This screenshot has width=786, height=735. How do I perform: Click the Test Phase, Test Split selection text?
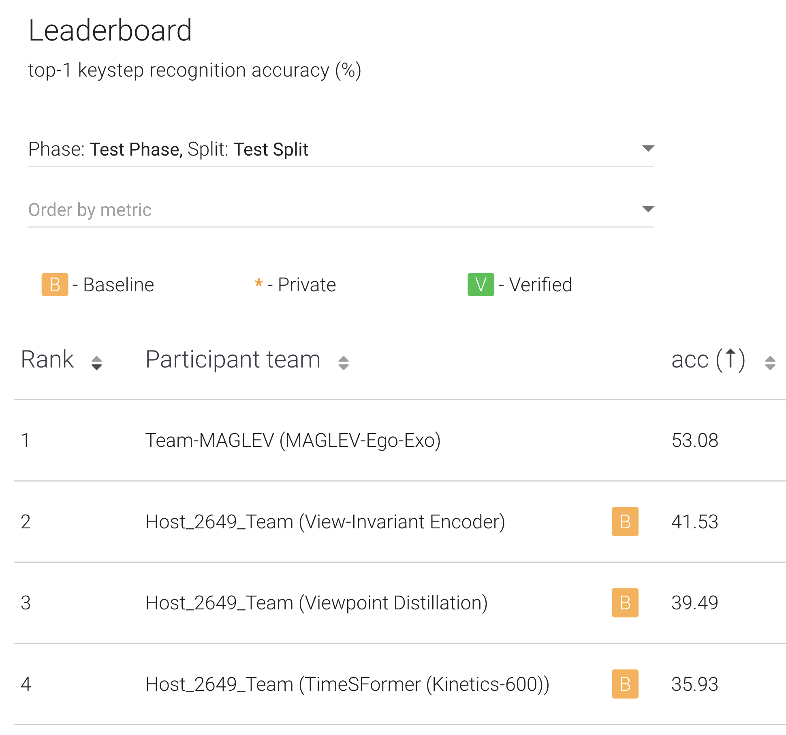(x=199, y=149)
